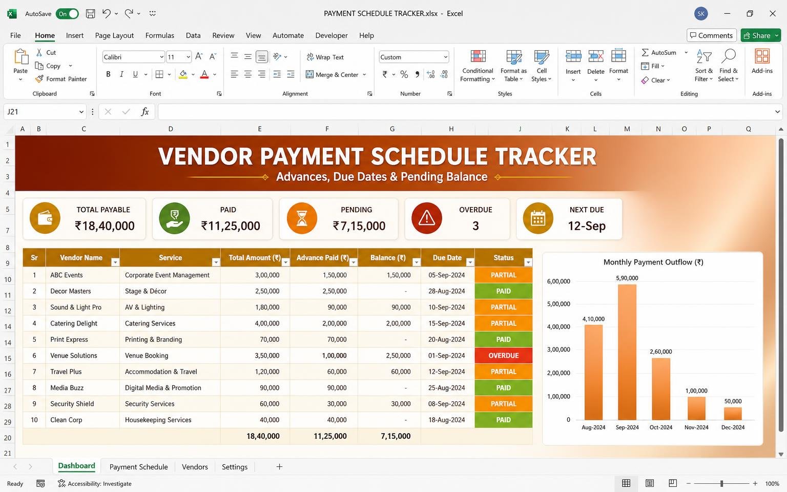Apply Underline formatting
The height and width of the screenshot is (492, 787).
(135, 74)
